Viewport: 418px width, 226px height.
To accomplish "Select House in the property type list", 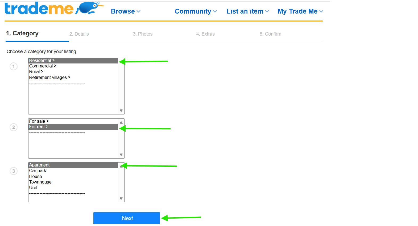I will [36, 177].
